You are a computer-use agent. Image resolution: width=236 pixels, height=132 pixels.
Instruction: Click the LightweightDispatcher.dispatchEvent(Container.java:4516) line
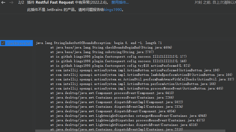click(124, 125)
